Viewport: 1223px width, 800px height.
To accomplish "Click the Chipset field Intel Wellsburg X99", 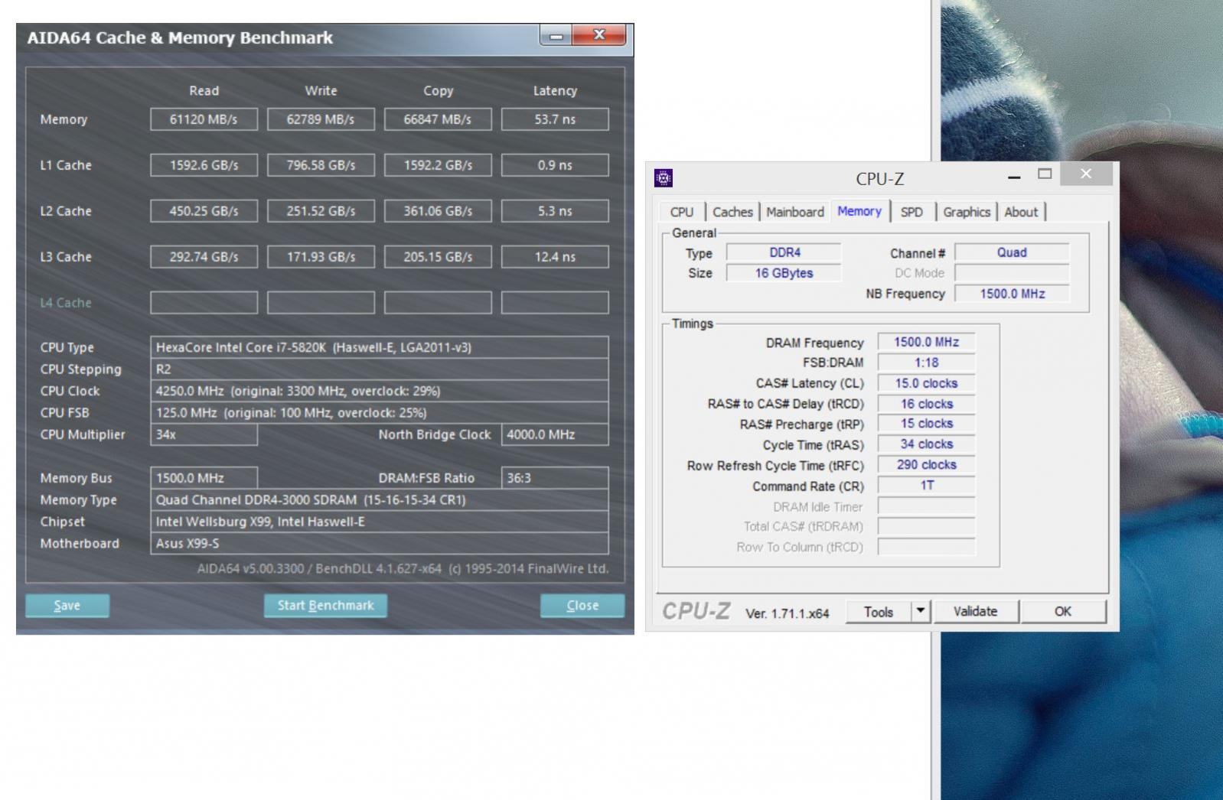I will coord(380,522).
